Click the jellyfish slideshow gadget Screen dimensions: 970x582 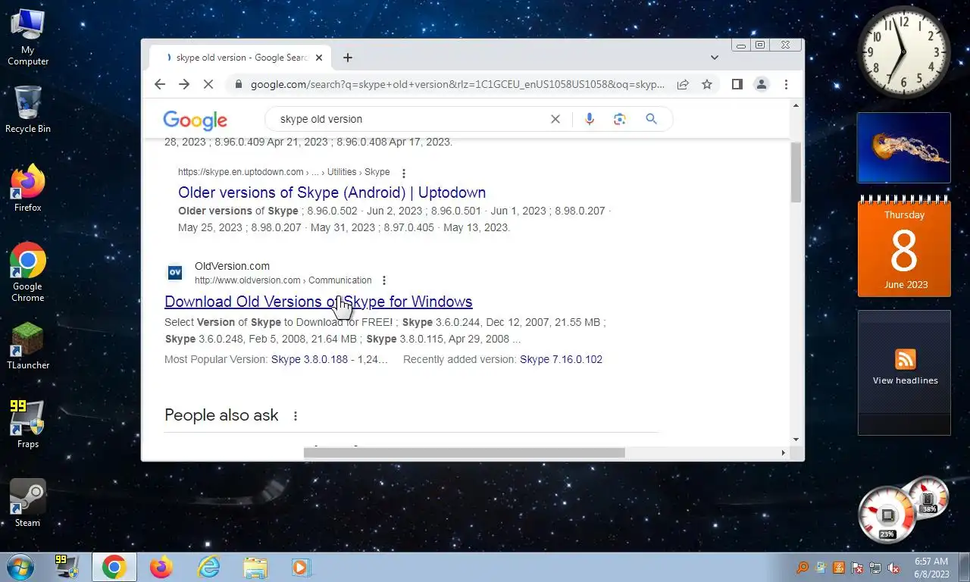(x=903, y=148)
